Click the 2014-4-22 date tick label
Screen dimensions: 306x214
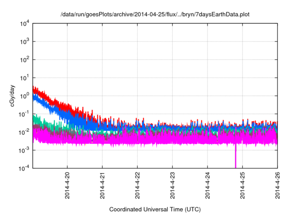point(137,185)
